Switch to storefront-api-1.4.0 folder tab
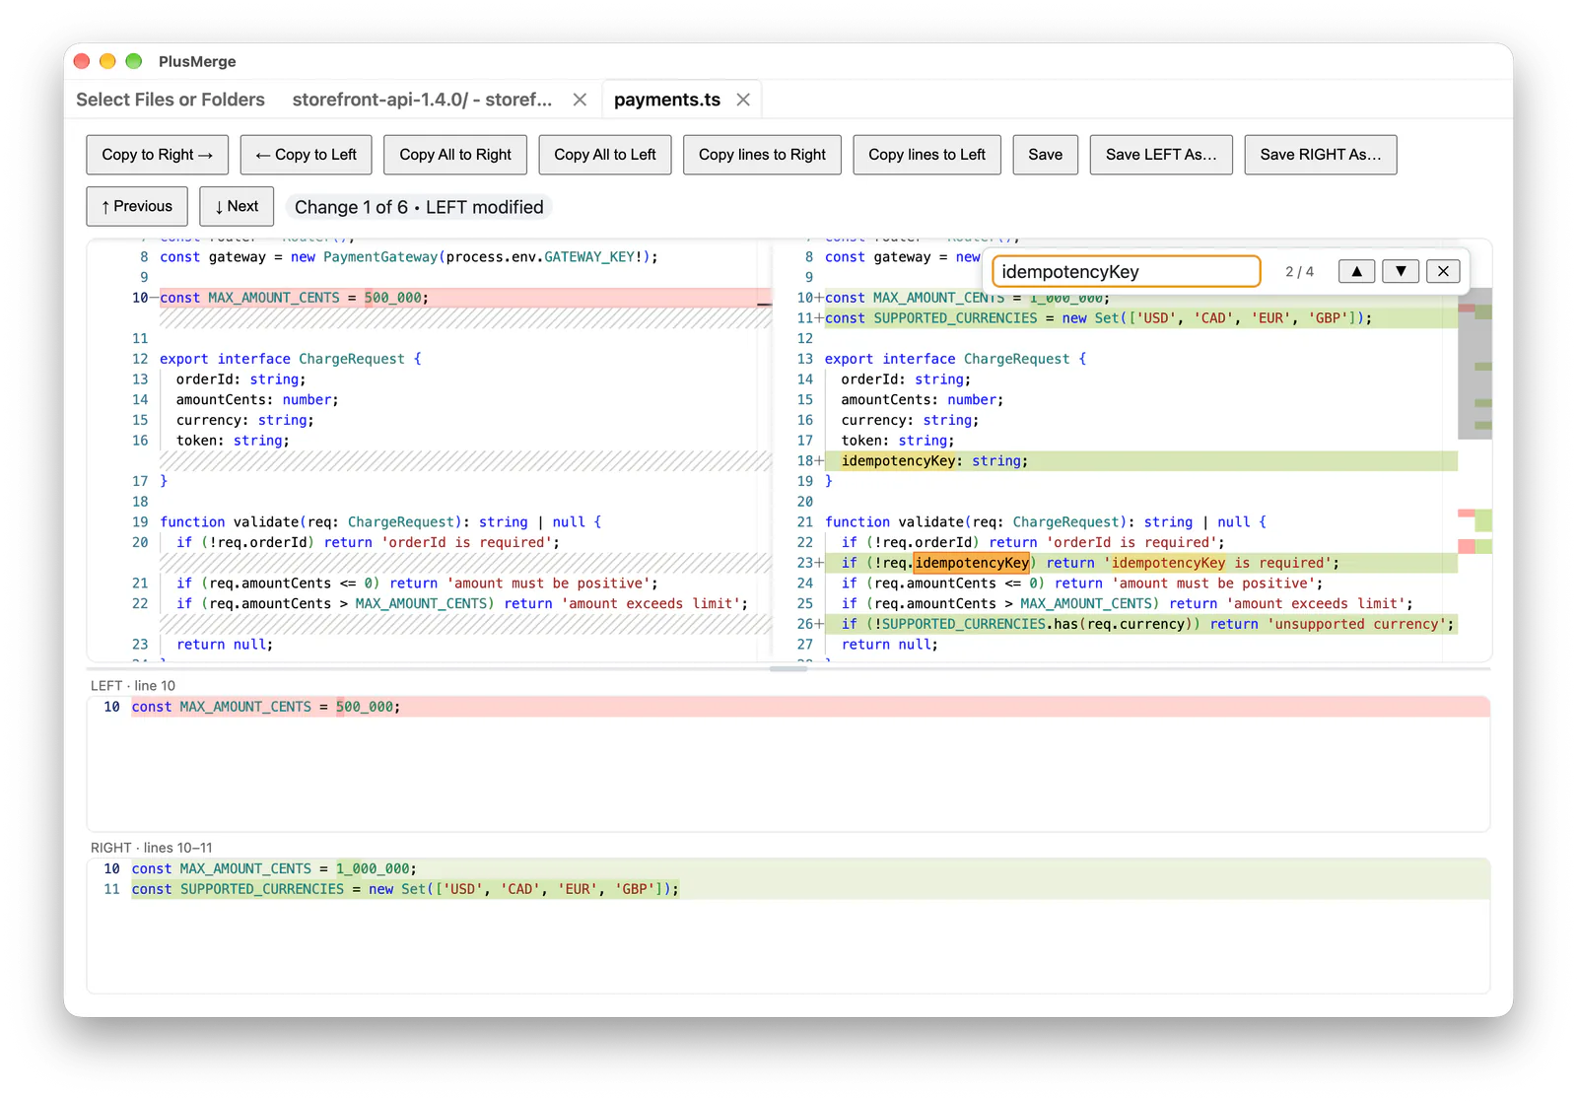Screen dimensions: 1577x1101 [422, 100]
